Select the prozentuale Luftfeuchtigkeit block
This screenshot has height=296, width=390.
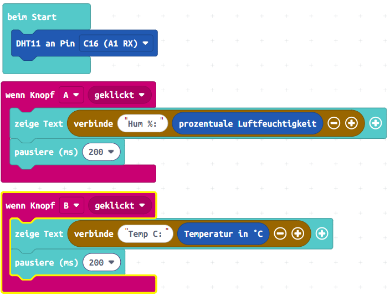pos(247,123)
